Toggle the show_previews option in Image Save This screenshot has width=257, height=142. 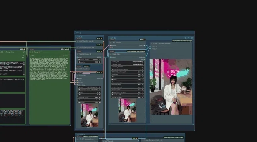coord(128,97)
